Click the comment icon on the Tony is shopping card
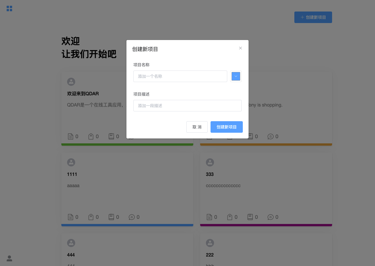The width and height of the screenshot is (375, 266). point(270,136)
